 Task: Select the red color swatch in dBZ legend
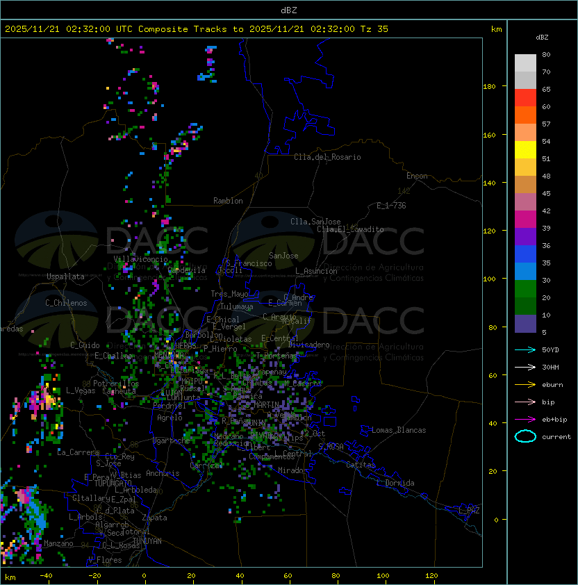point(525,98)
